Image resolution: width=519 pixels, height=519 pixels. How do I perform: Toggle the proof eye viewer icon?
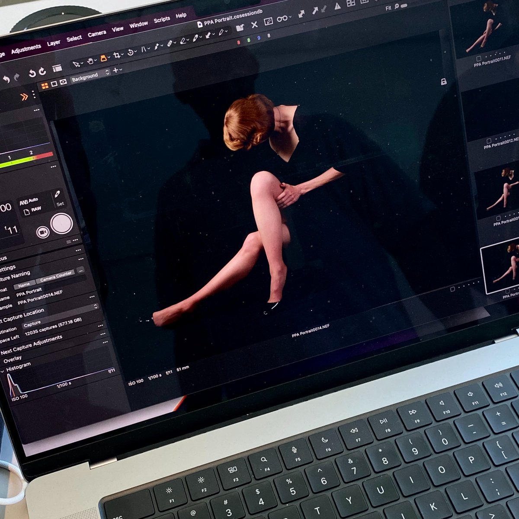click(x=63, y=82)
